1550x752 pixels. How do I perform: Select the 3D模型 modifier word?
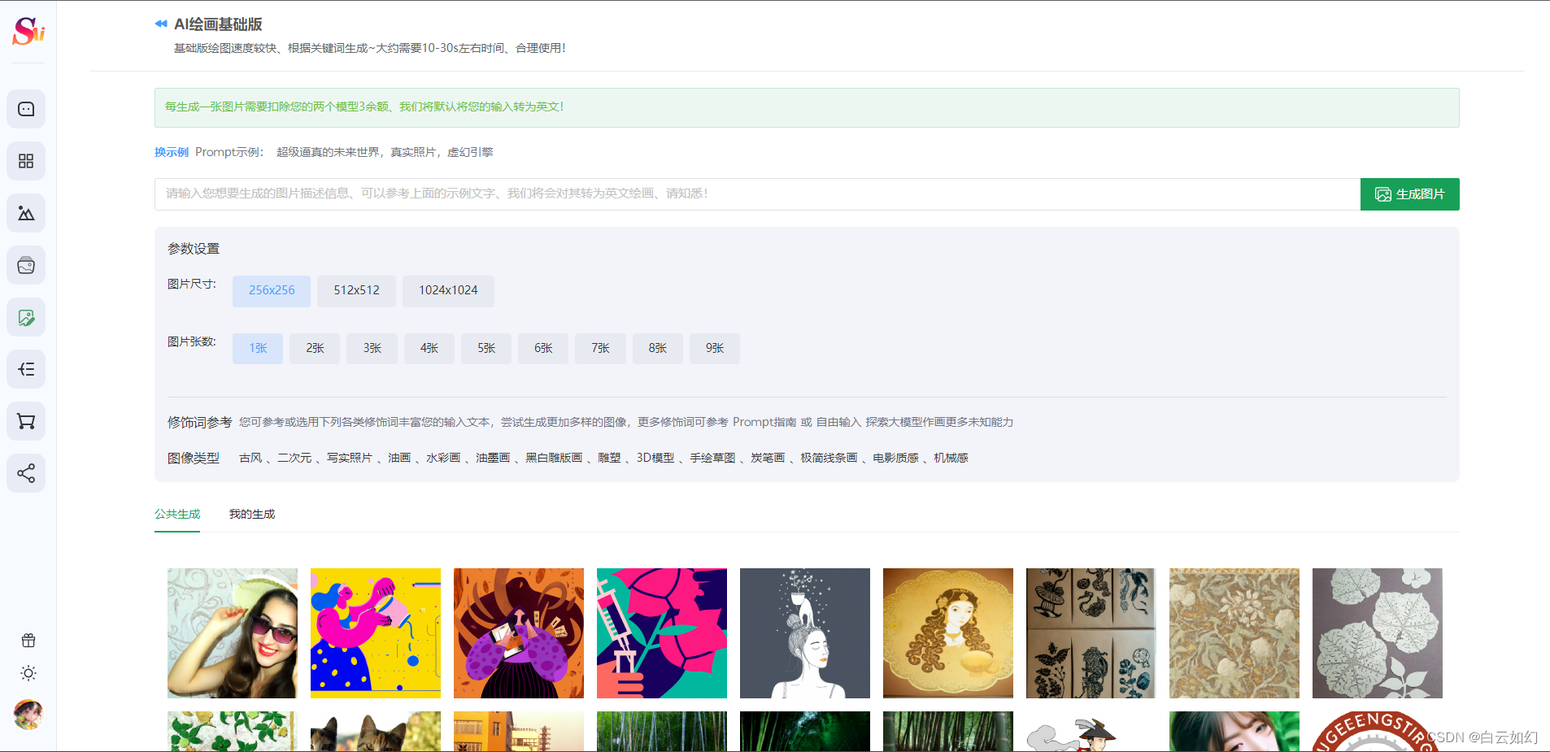pyautogui.click(x=655, y=458)
